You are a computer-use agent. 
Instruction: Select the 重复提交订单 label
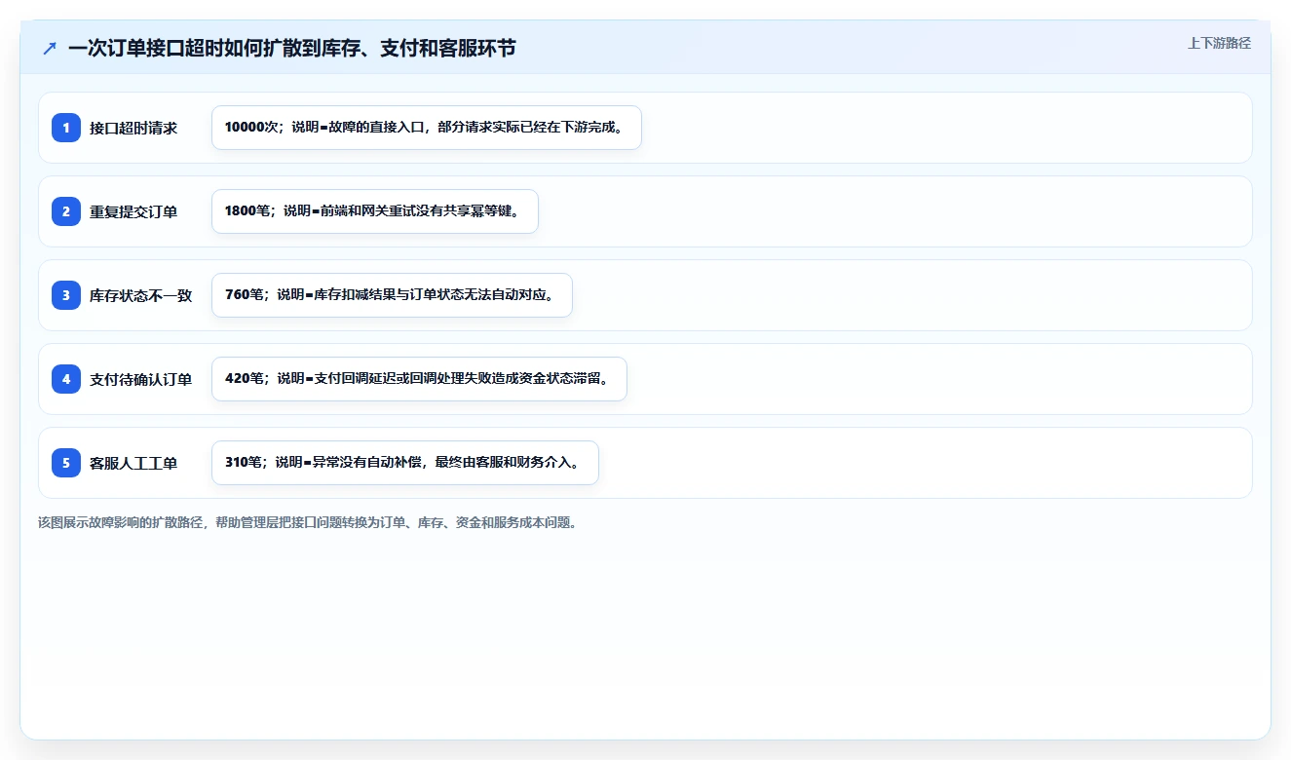[133, 211]
